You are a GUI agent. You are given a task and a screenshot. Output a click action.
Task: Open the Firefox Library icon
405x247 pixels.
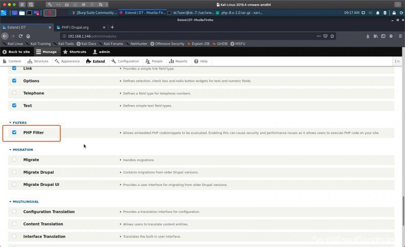click(x=375, y=36)
